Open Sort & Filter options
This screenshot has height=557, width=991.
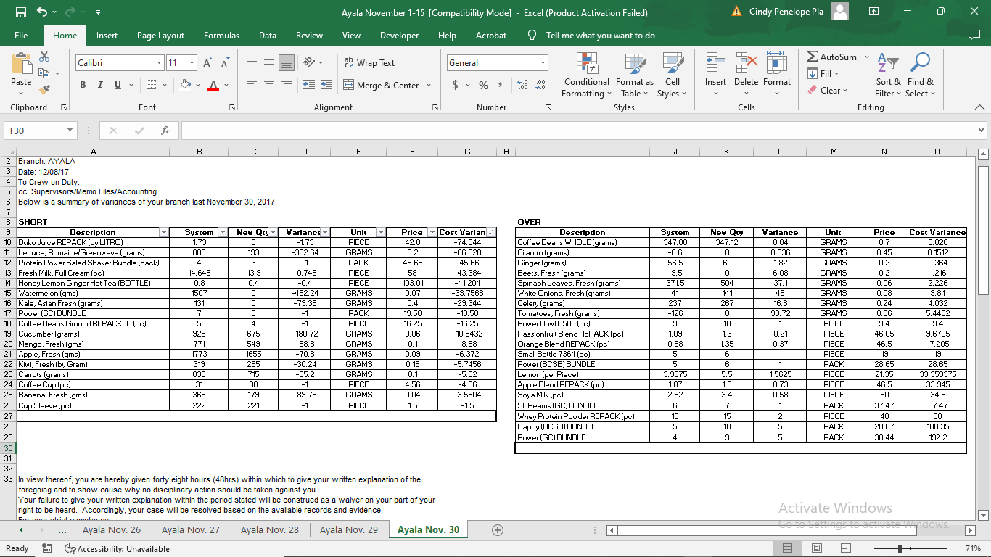(888, 75)
